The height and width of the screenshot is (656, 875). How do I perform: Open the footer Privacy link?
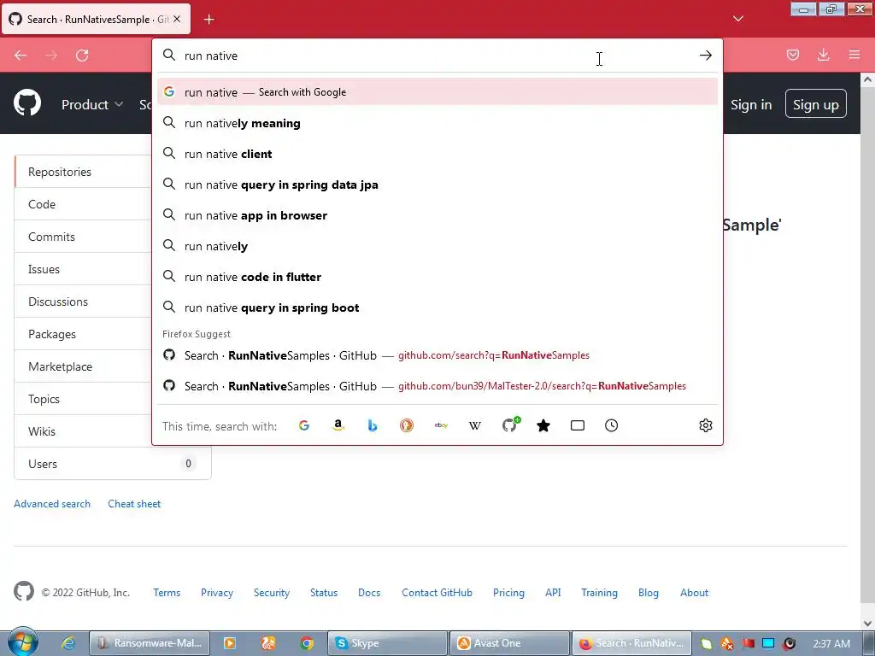(217, 593)
